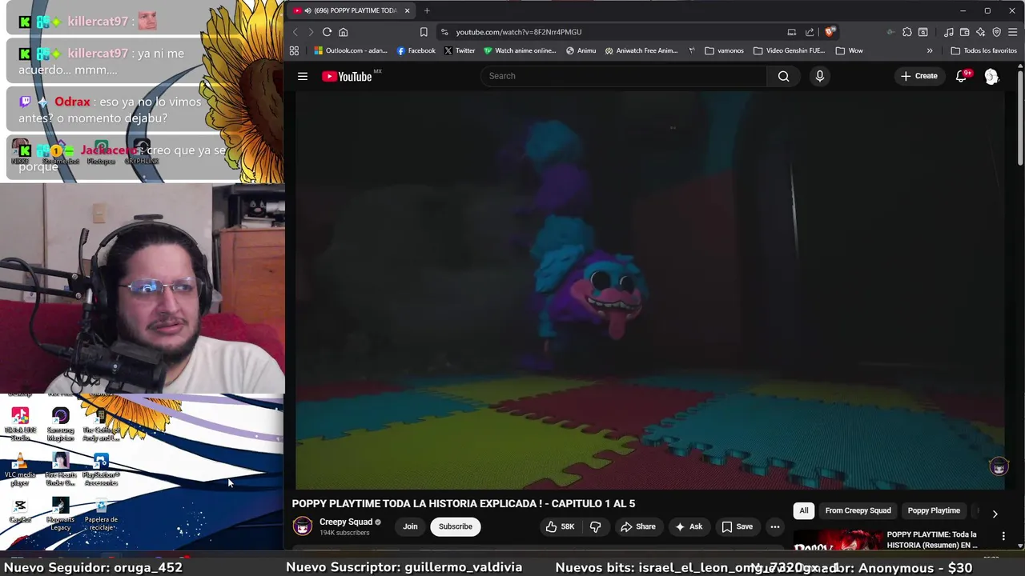
Task: Open Creepy Squad channel avatar
Action: click(303, 526)
